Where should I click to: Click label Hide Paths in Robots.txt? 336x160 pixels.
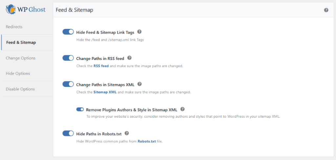click(x=99, y=134)
